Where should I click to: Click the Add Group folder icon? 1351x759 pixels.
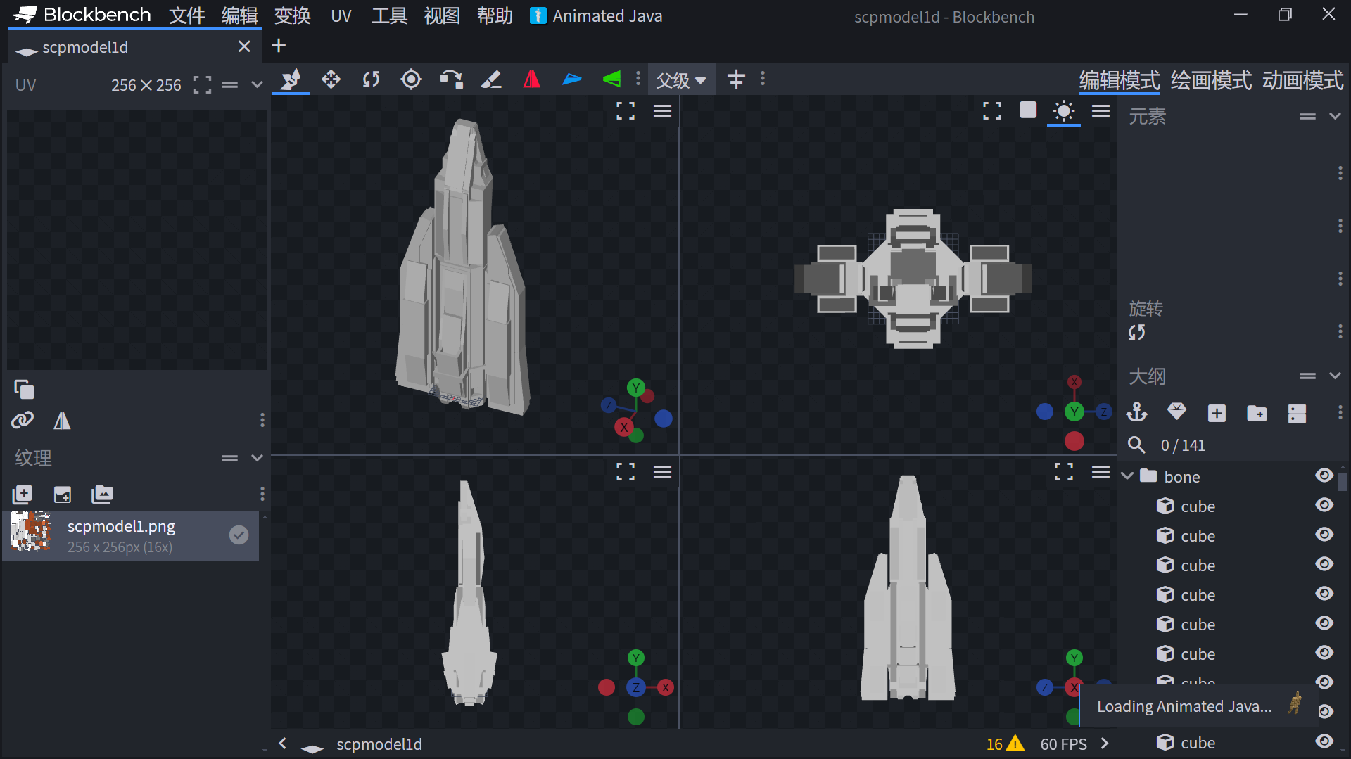click(x=1257, y=413)
